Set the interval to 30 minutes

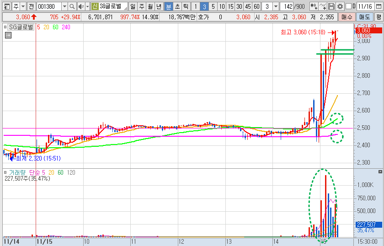click(x=239, y=6)
